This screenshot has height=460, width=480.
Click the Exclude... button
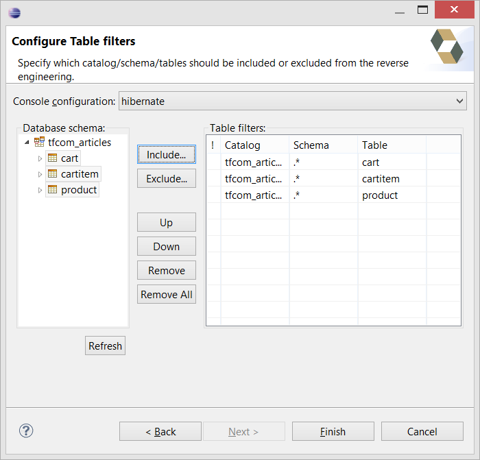click(167, 179)
